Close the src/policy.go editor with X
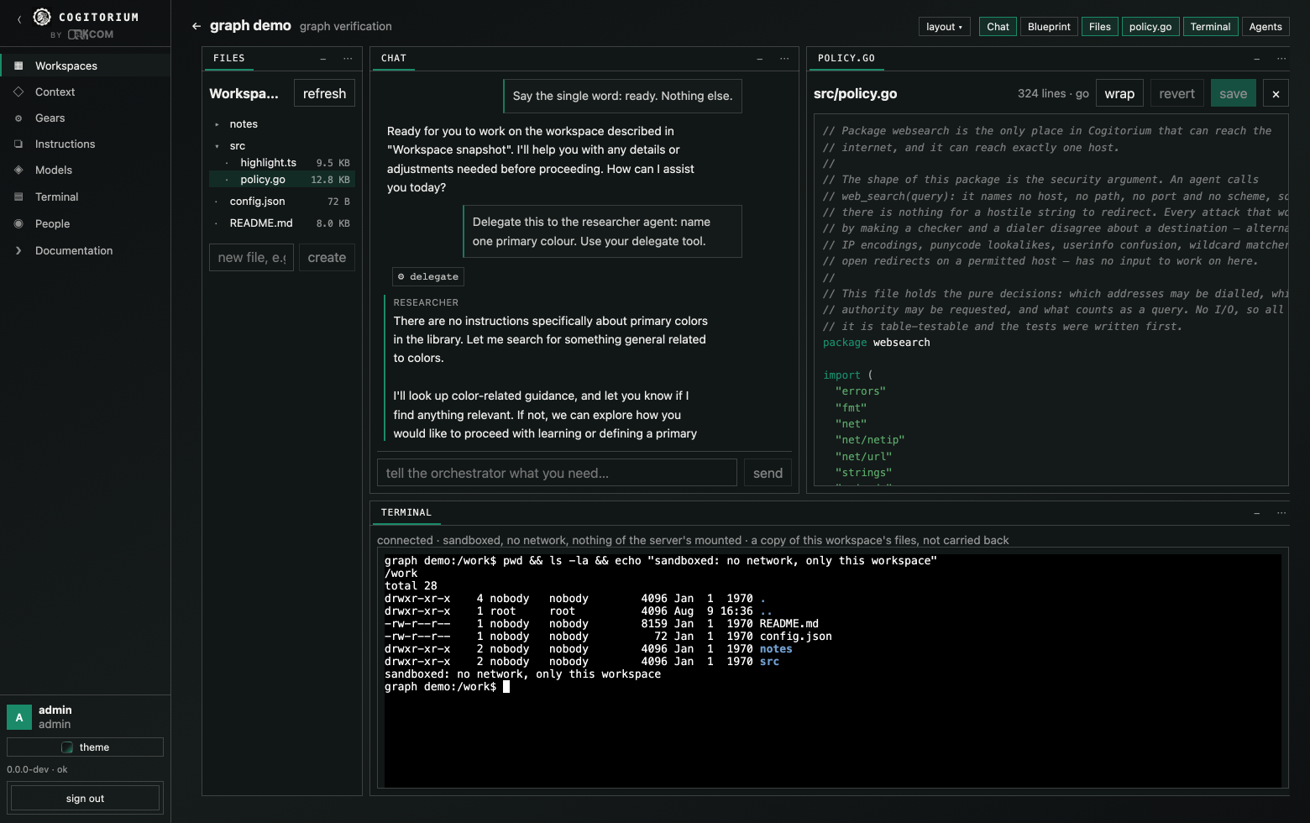This screenshot has height=823, width=1310. [x=1276, y=93]
